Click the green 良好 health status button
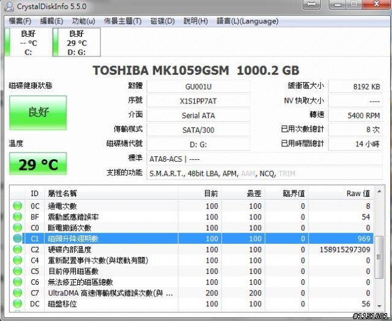The height and width of the screenshot is (321, 392). click(38, 113)
